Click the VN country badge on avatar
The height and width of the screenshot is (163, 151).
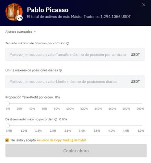click(20, 18)
